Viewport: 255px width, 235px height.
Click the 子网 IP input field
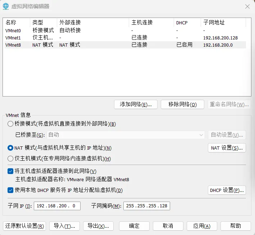coord(57,206)
